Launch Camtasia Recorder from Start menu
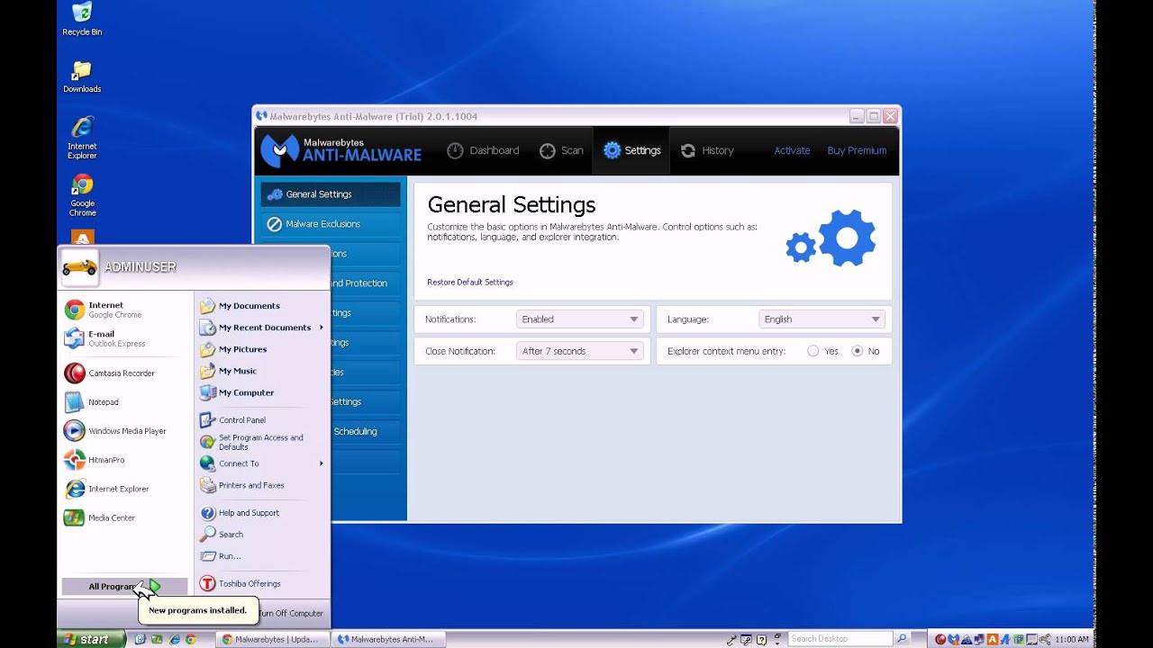 click(126, 373)
